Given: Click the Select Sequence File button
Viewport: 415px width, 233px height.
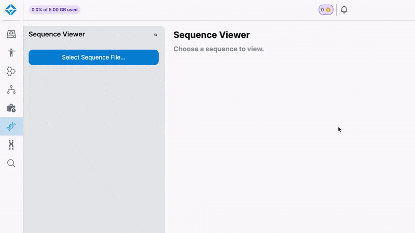Looking at the screenshot, I should (93, 57).
